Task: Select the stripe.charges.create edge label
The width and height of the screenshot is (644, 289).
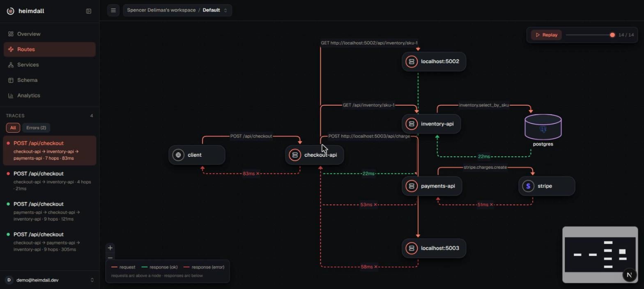Action: click(485, 167)
